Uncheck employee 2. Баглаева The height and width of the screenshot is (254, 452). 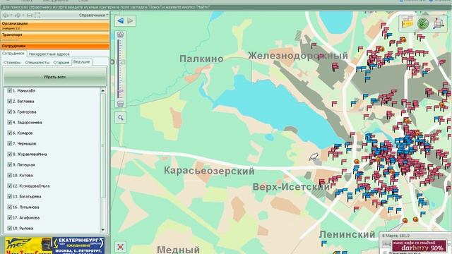pyautogui.click(x=9, y=102)
